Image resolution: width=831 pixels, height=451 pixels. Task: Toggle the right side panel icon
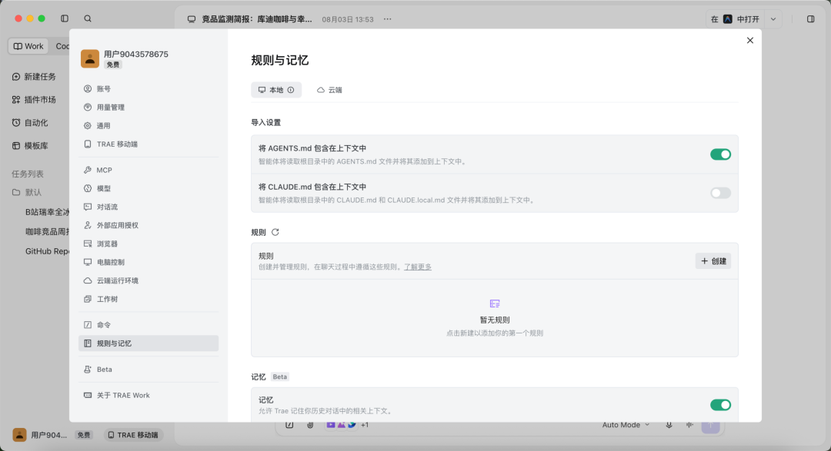tap(811, 19)
